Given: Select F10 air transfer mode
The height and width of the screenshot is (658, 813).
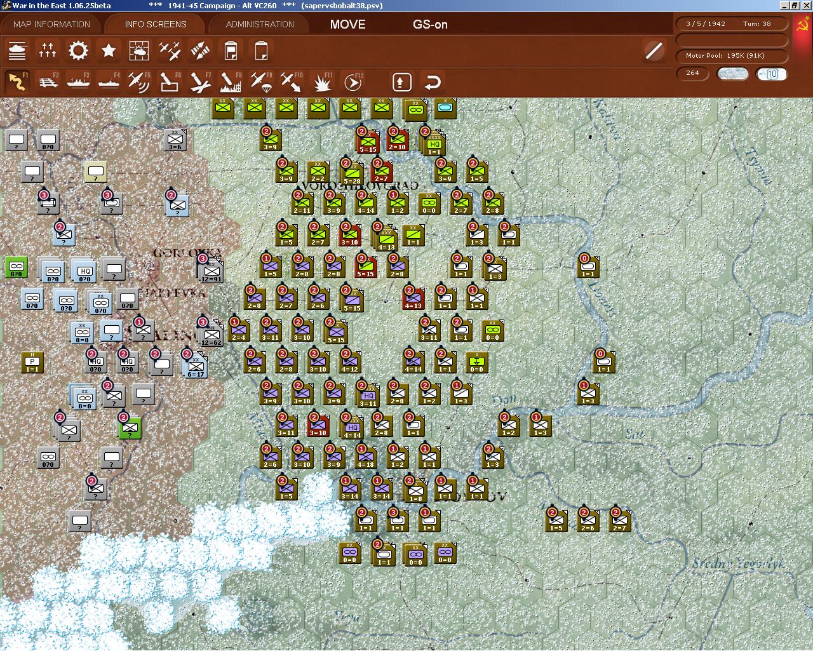Looking at the screenshot, I should click(292, 82).
